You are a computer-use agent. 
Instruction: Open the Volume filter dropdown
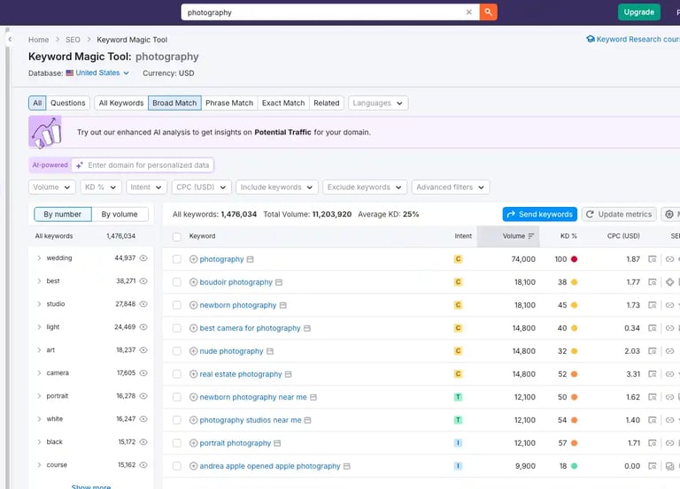click(52, 187)
